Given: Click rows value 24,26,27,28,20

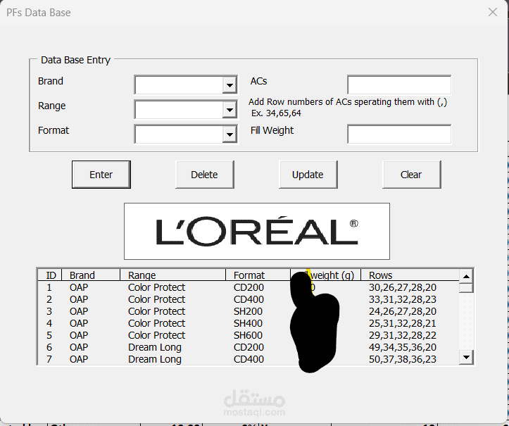Looking at the screenshot, I should (403, 311).
